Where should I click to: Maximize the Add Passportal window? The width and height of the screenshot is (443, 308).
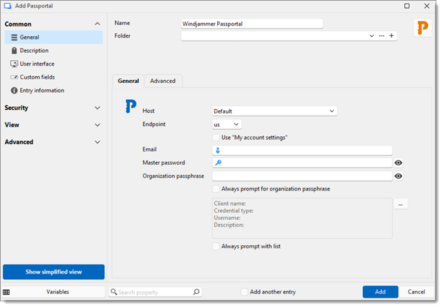click(407, 6)
